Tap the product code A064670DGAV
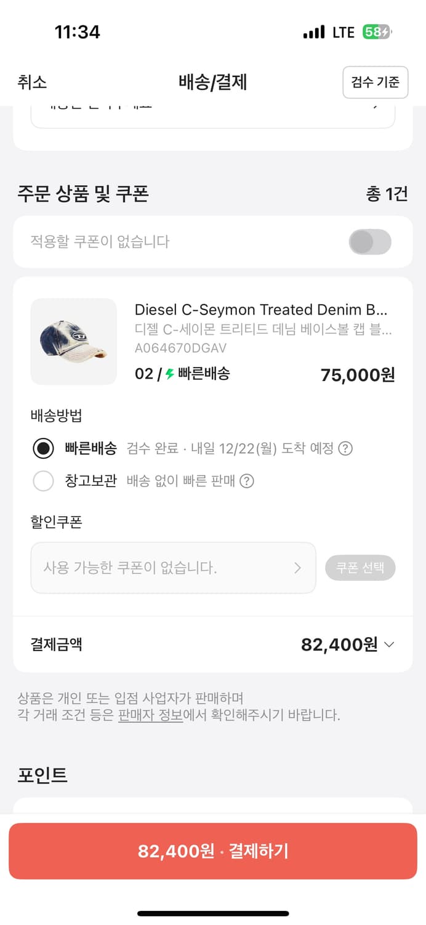Image resolution: width=426 pixels, height=925 pixels. pos(180,349)
